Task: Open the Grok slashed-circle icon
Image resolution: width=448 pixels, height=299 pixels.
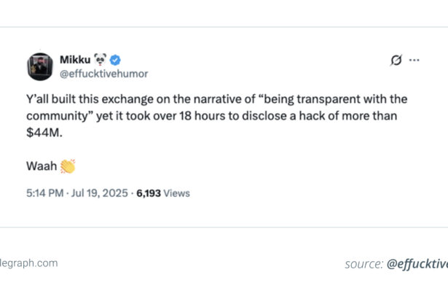Action: 396,61
